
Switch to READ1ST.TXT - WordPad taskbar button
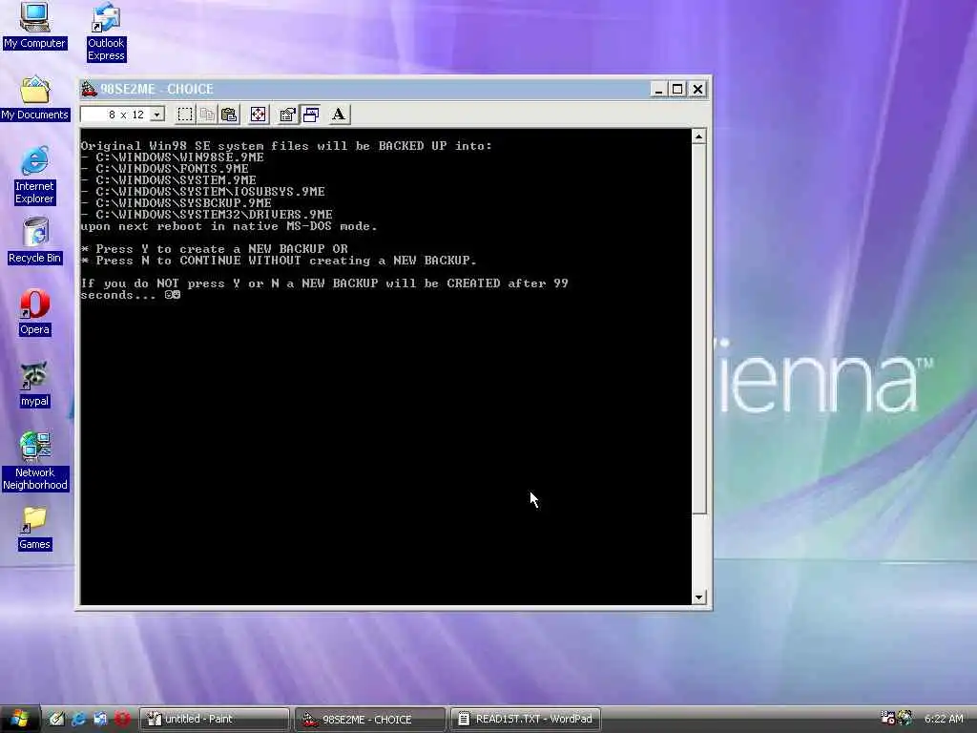point(526,720)
